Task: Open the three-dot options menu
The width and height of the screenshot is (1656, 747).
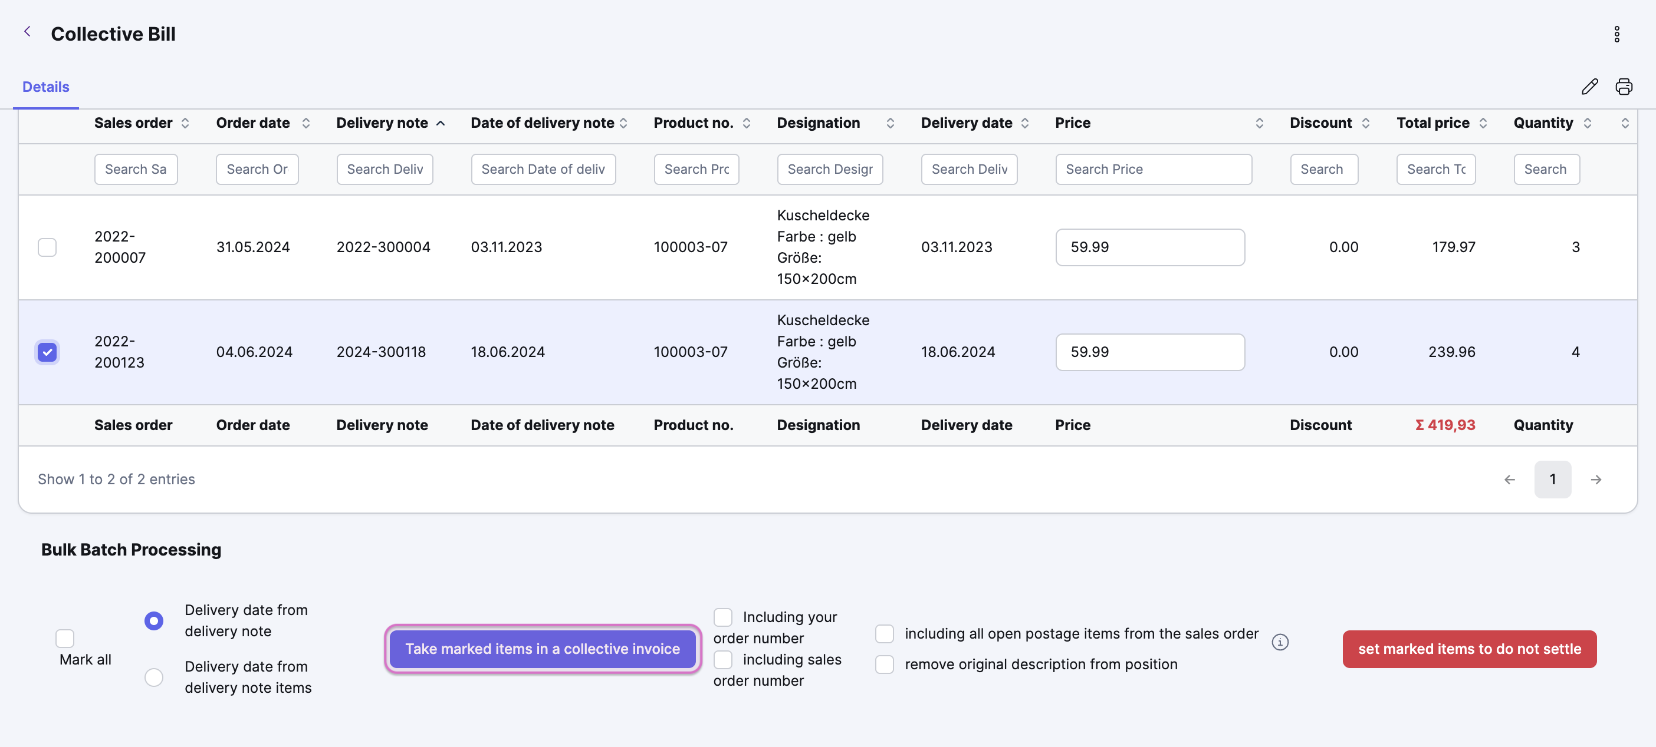Action: (x=1616, y=34)
